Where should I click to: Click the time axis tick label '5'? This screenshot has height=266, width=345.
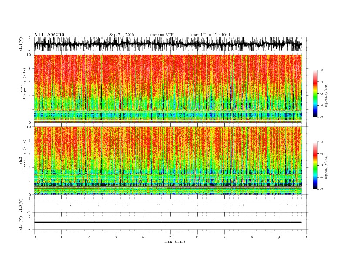pos(170,237)
